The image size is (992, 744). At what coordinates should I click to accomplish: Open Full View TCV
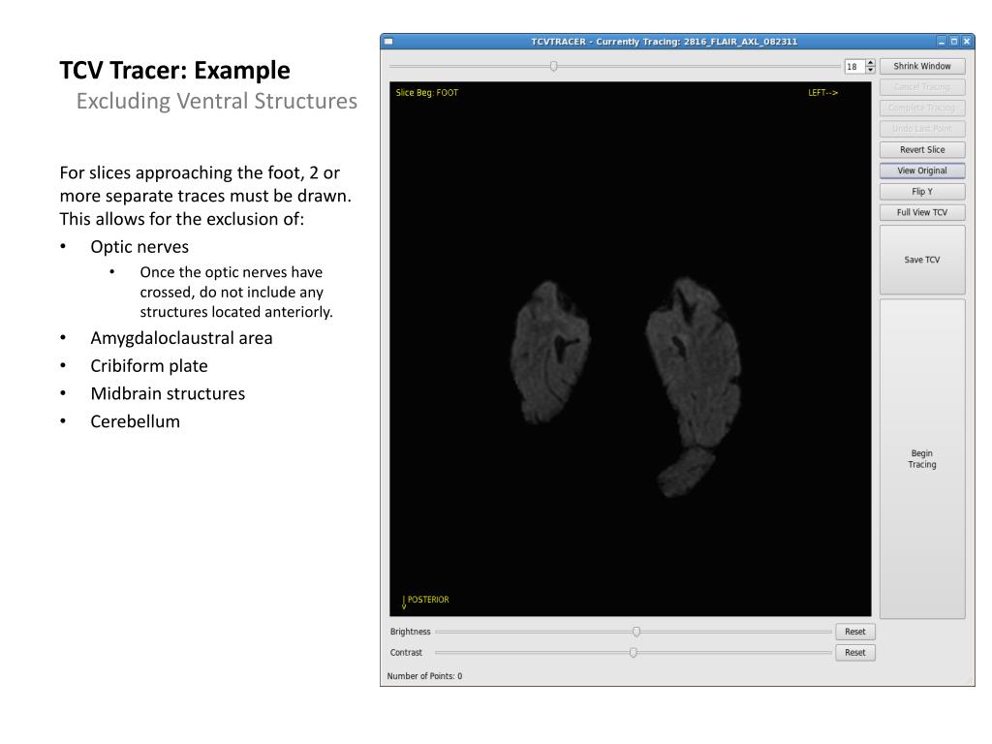click(922, 212)
